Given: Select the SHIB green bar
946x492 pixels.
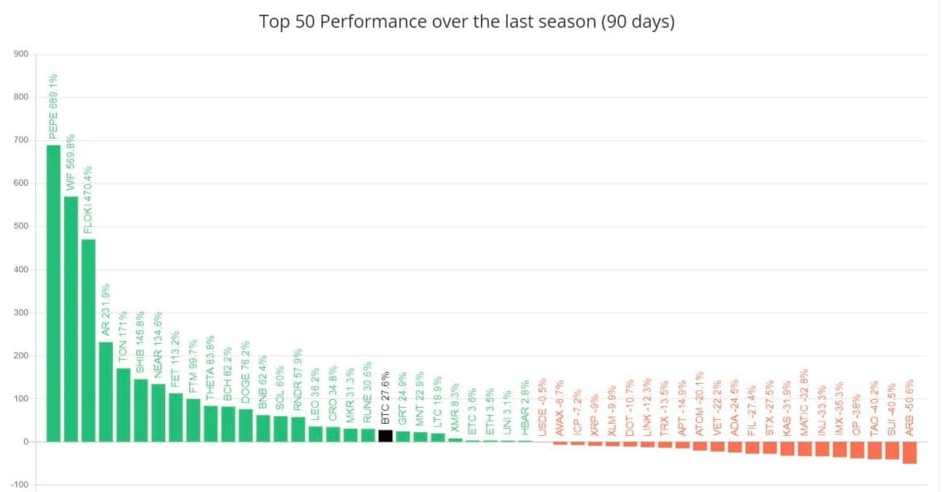Looking at the screenshot, I should click(x=140, y=410).
